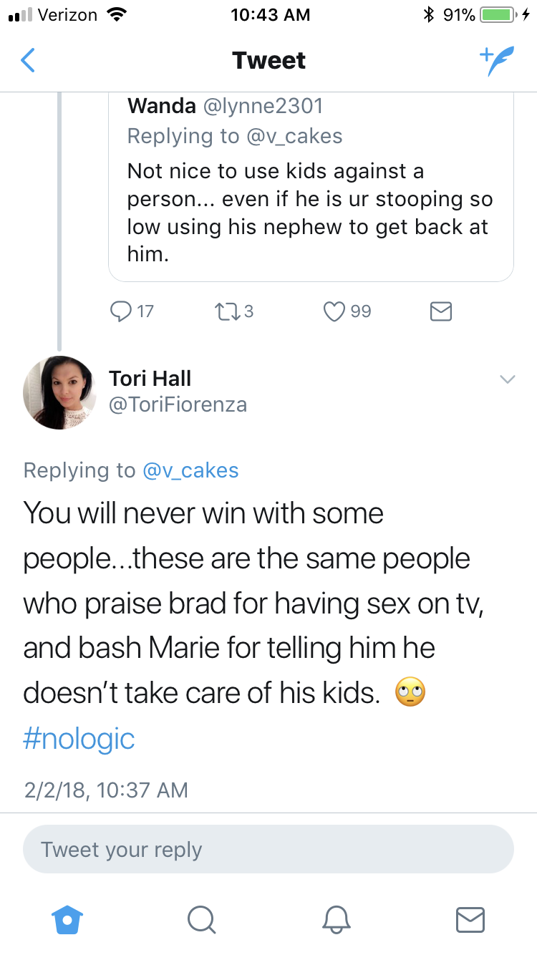Open Tori Hall display name

pyautogui.click(x=150, y=378)
